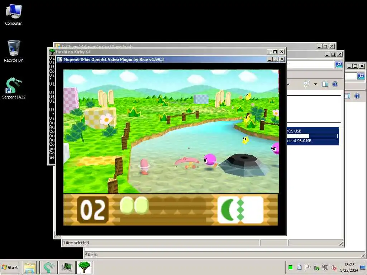Launch Serpent IA32 desktop shortcut
The width and height of the screenshot is (367, 275).
click(x=14, y=88)
